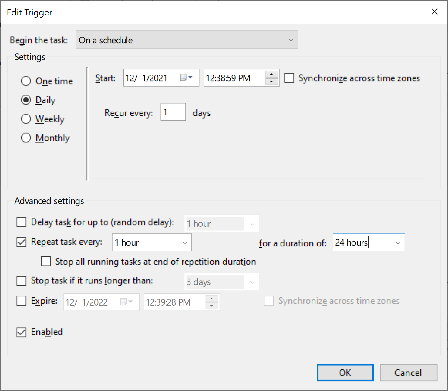Click the 'for a duration of:' label
Viewport: 448px width, 391px height.
pyautogui.click(x=293, y=243)
